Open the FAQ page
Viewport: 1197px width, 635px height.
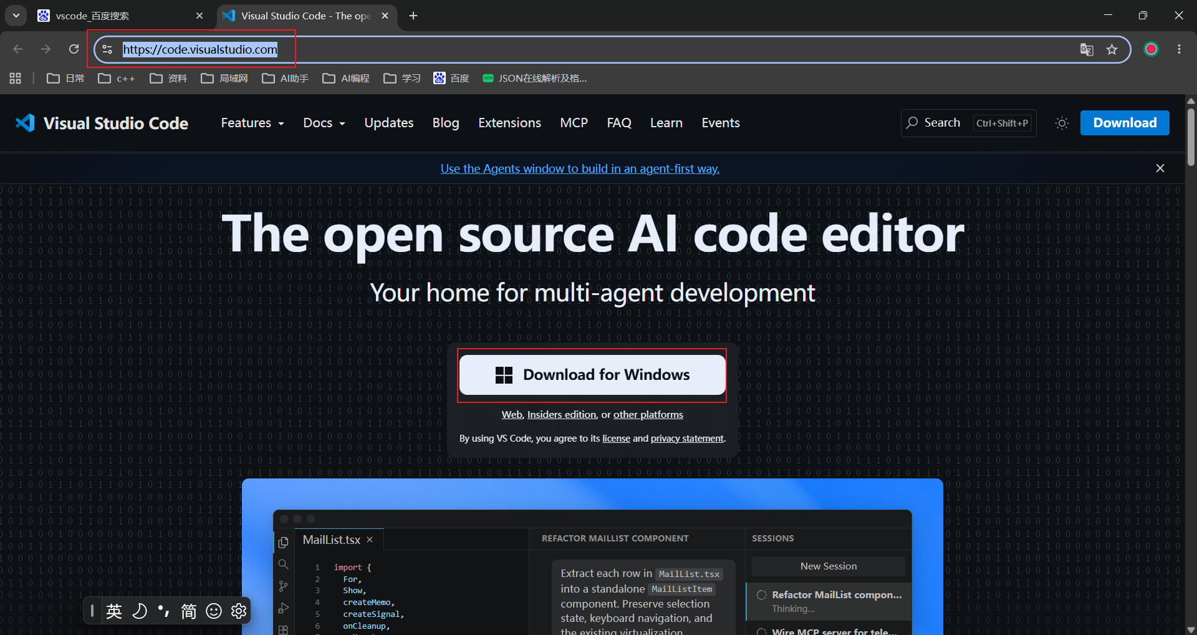[x=619, y=123]
